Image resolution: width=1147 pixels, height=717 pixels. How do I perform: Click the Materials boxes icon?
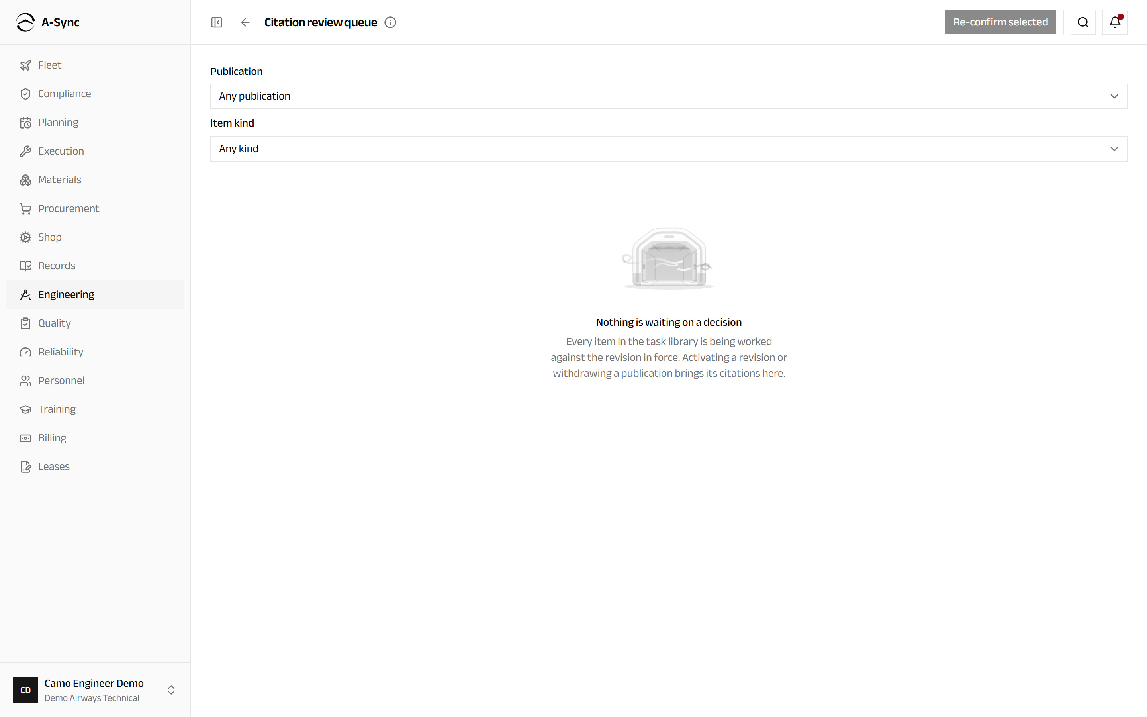[25, 180]
